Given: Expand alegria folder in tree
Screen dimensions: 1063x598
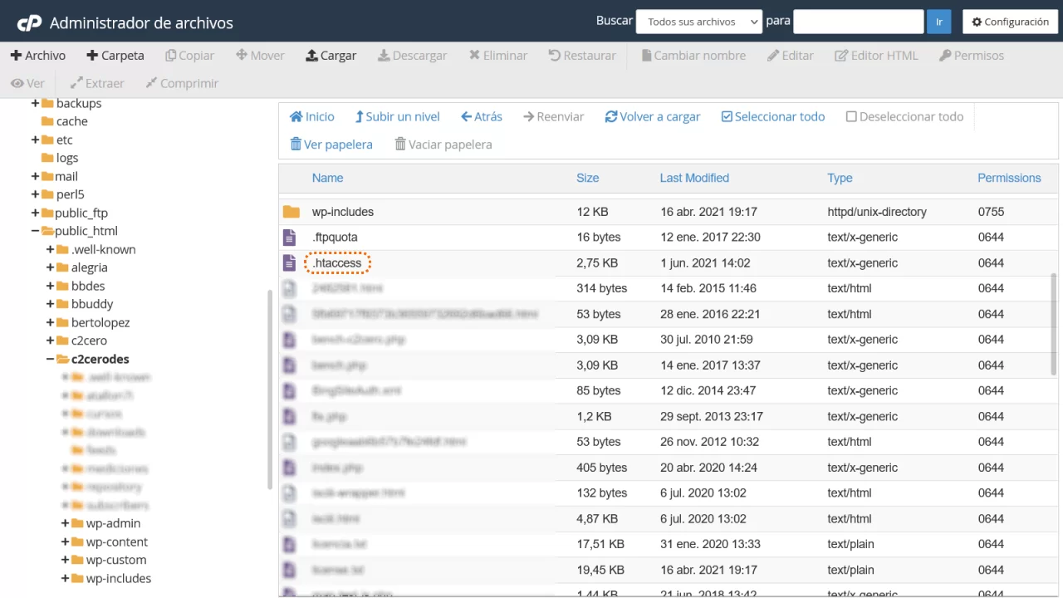Looking at the screenshot, I should point(50,268).
